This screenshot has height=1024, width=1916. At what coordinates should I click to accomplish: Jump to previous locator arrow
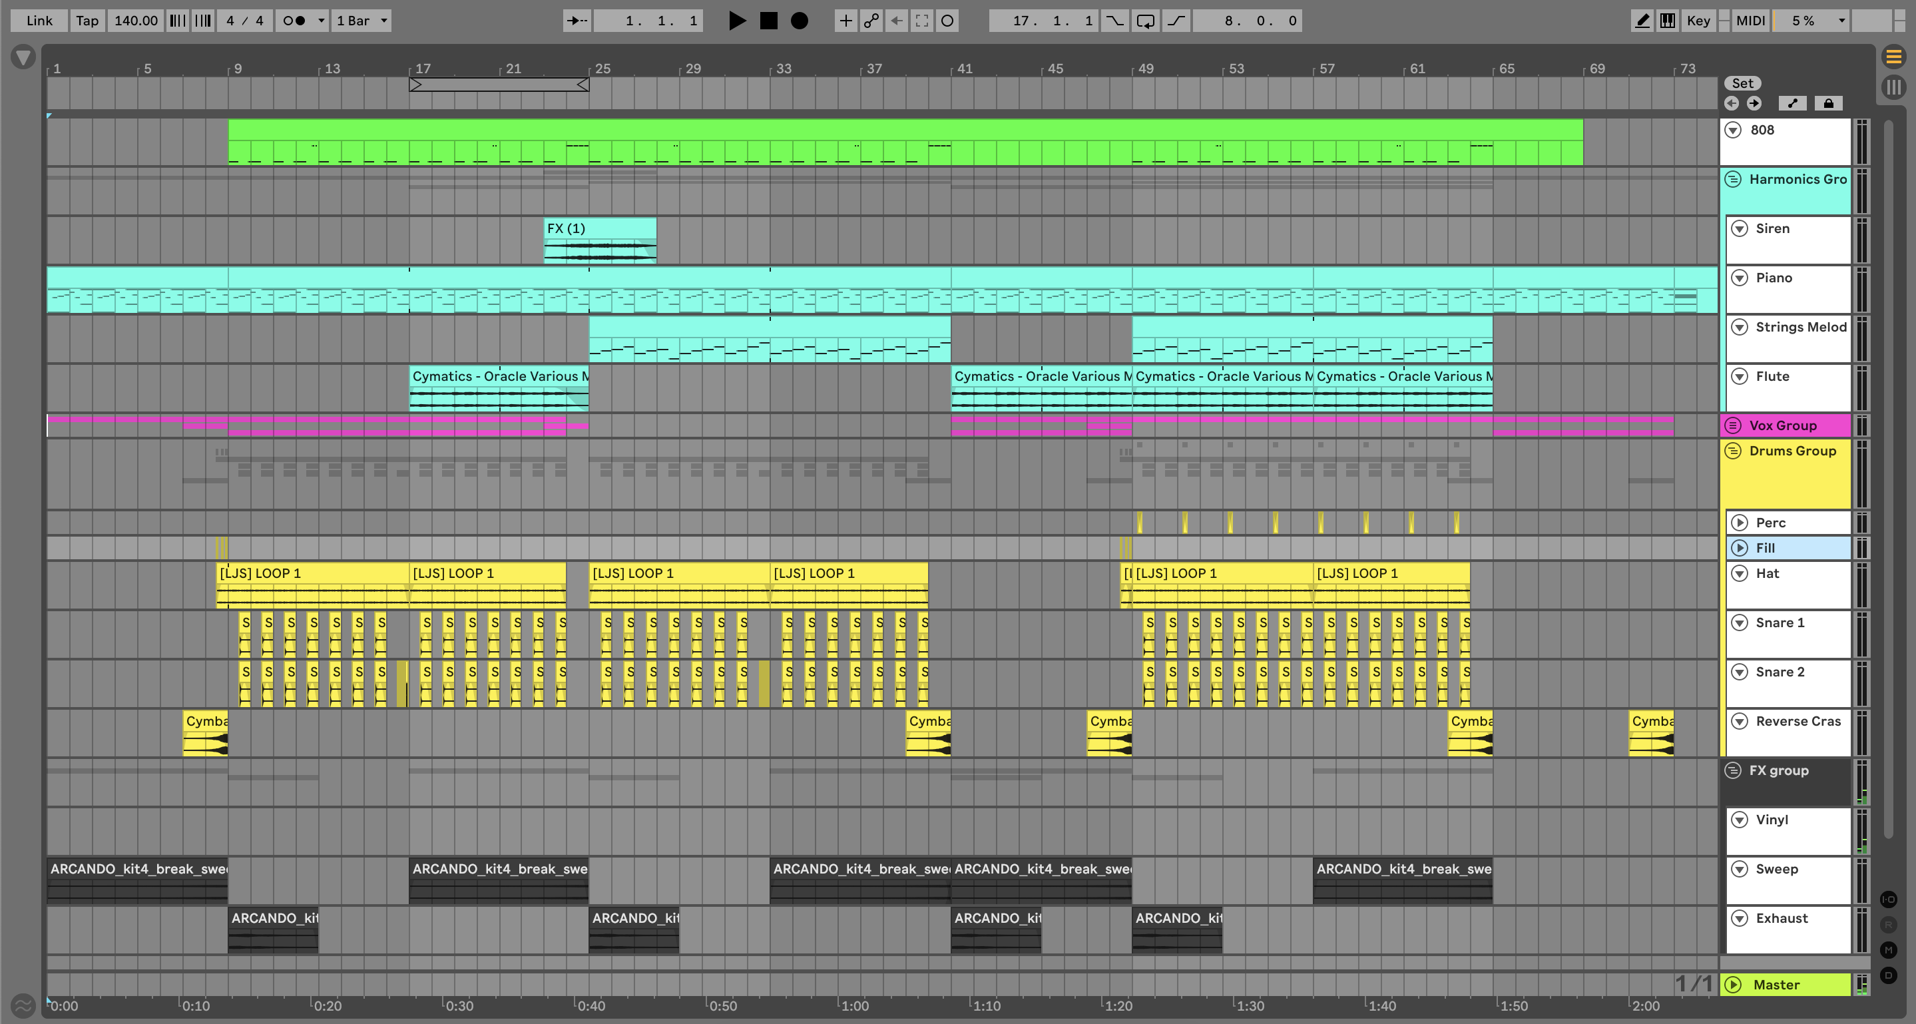[x=1732, y=103]
